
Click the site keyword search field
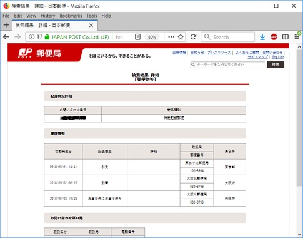click(228, 65)
